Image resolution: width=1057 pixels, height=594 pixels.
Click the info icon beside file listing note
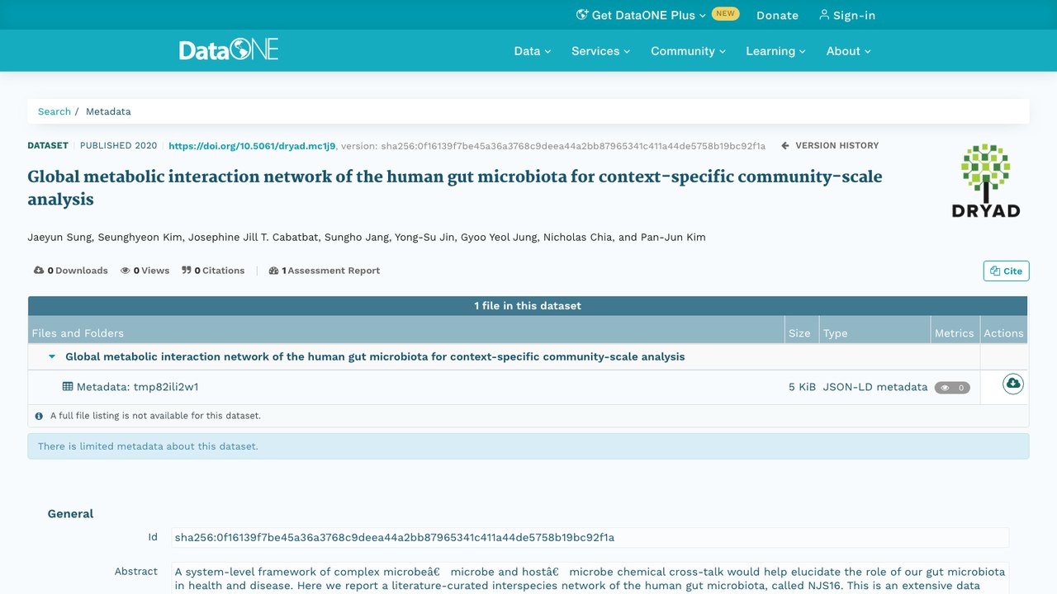tap(39, 416)
